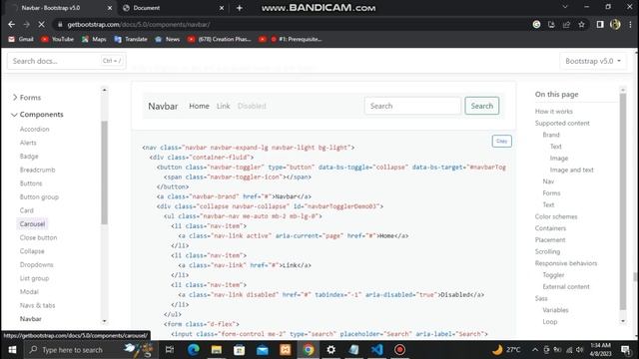Open File Explorer from taskbar

[216, 350]
